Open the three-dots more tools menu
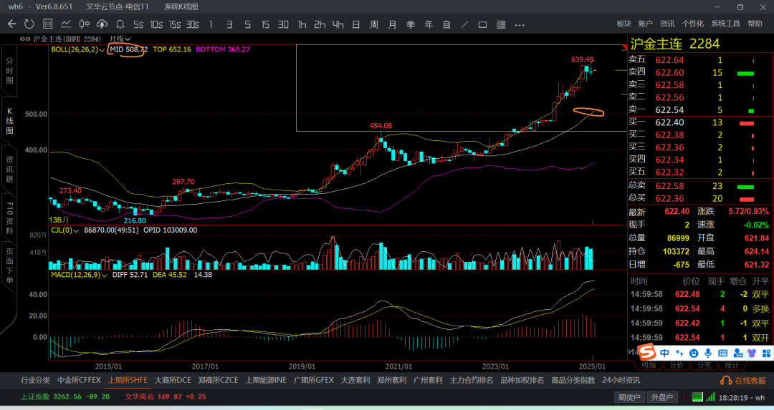Image resolution: width=774 pixels, height=410 pixels. tap(519, 24)
